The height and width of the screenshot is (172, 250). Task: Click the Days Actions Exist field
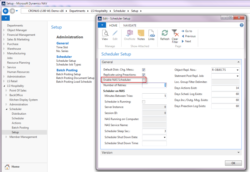point(225,88)
